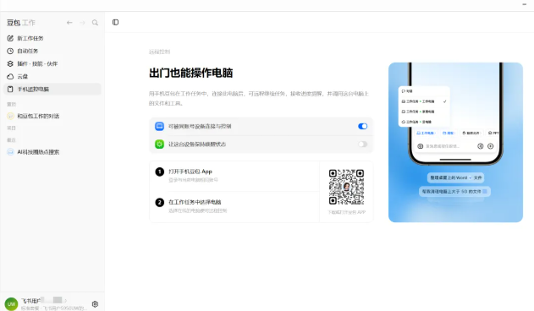Click the QR code image
The height and width of the screenshot is (311, 534).
pos(346,187)
